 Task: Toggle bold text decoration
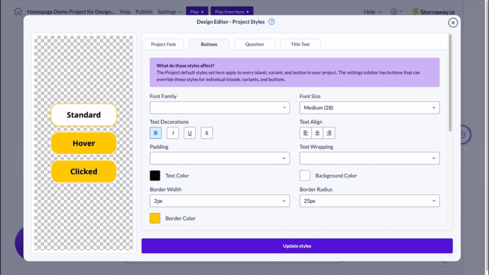[x=155, y=133]
